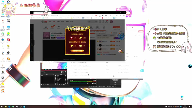
Task: Click the OBS mixer volume slider handle
Action: [x=88, y=83]
